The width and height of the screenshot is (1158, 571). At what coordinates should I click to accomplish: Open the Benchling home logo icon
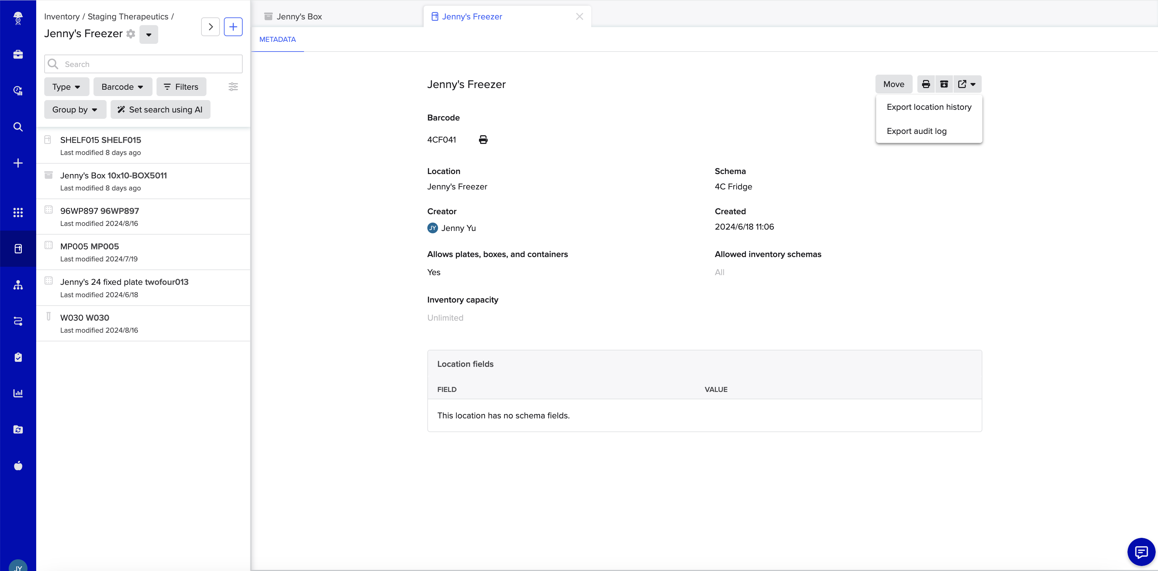click(18, 18)
